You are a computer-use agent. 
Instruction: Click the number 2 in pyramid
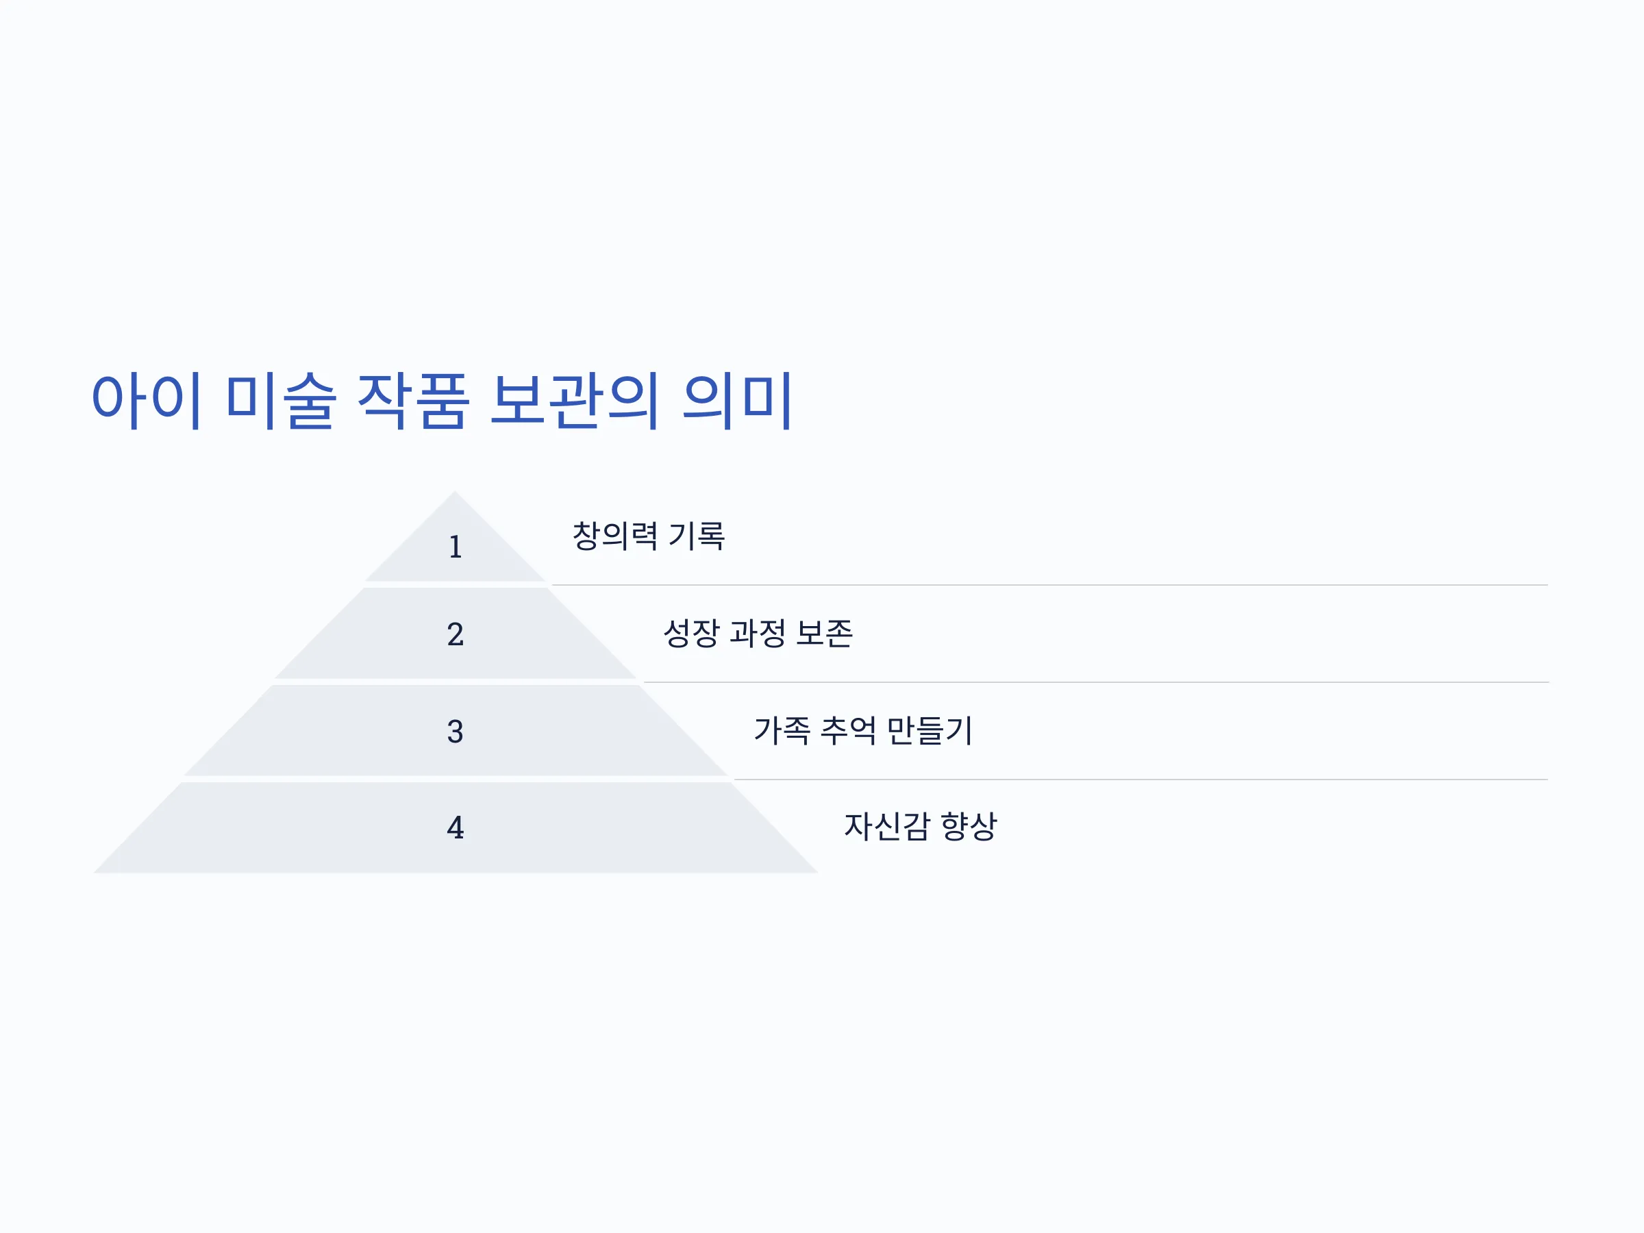point(456,635)
